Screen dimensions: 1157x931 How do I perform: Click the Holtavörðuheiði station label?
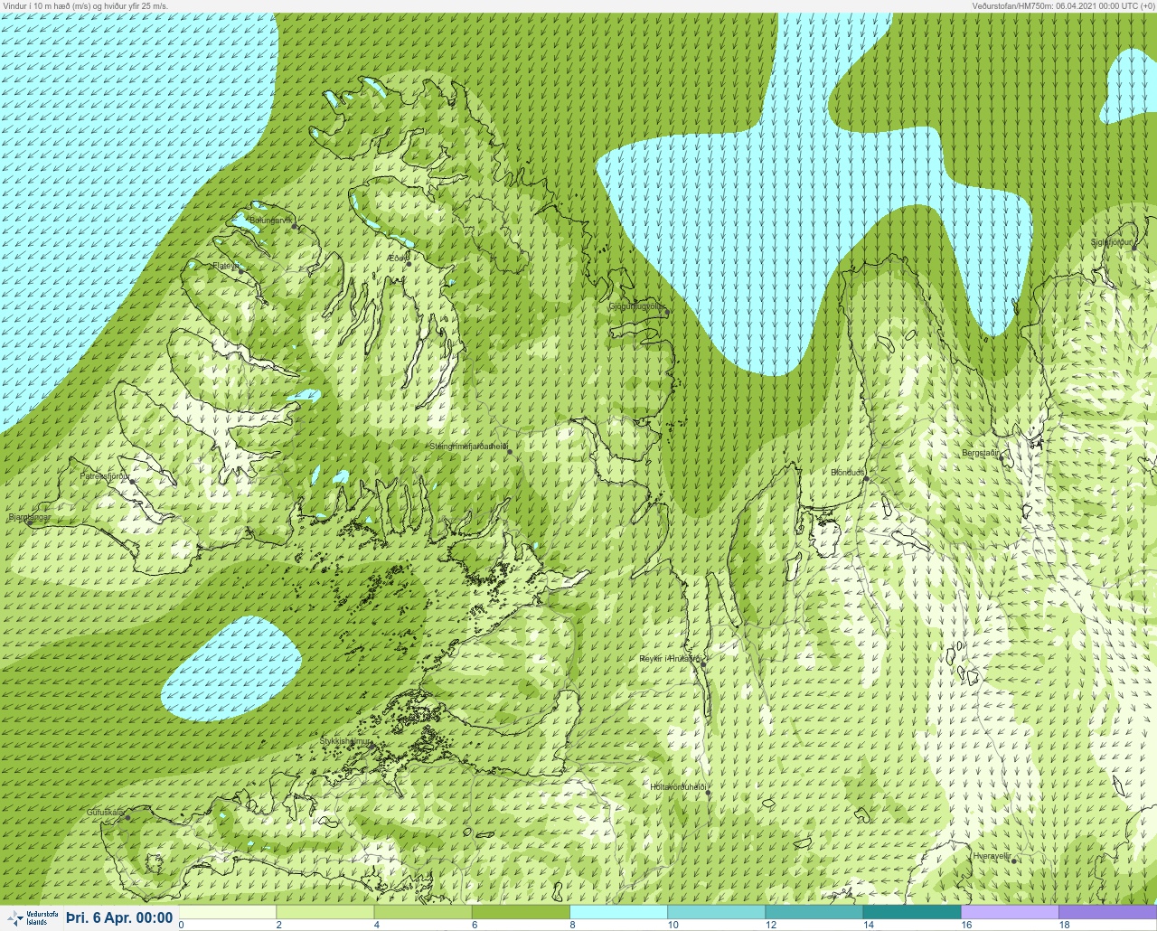[678, 786]
